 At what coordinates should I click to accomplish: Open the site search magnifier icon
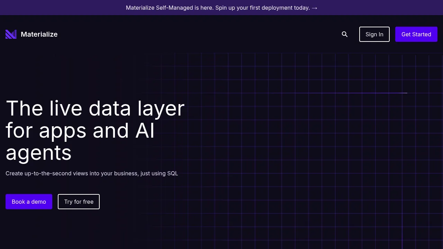345,34
